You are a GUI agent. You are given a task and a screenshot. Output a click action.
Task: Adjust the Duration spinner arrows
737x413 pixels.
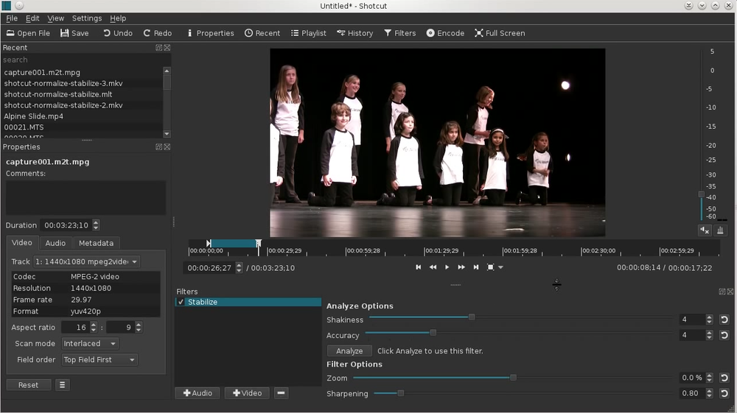96,225
